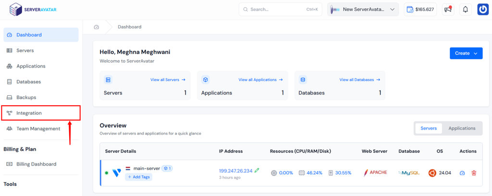Open the user profile avatar

(x=483, y=10)
